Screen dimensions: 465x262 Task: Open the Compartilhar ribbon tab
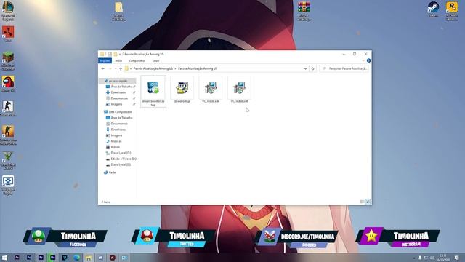point(137,60)
